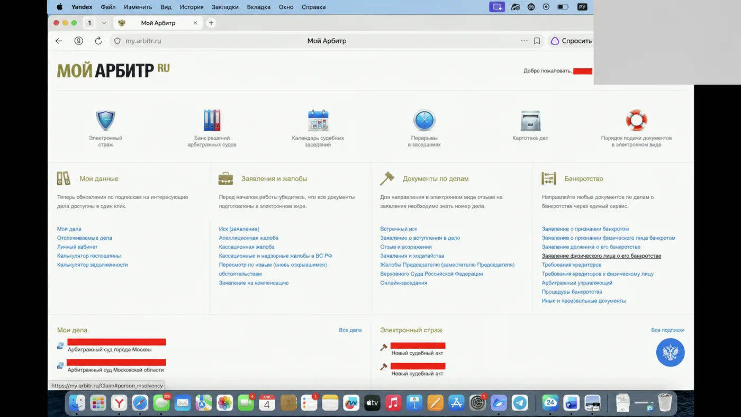The width and height of the screenshot is (741, 417).
Task: Open the three-dot page menu in address bar
Action: pos(524,41)
